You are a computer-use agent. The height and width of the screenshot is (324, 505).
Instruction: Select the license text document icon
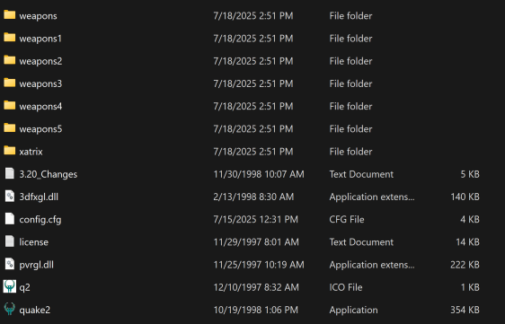click(x=10, y=241)
